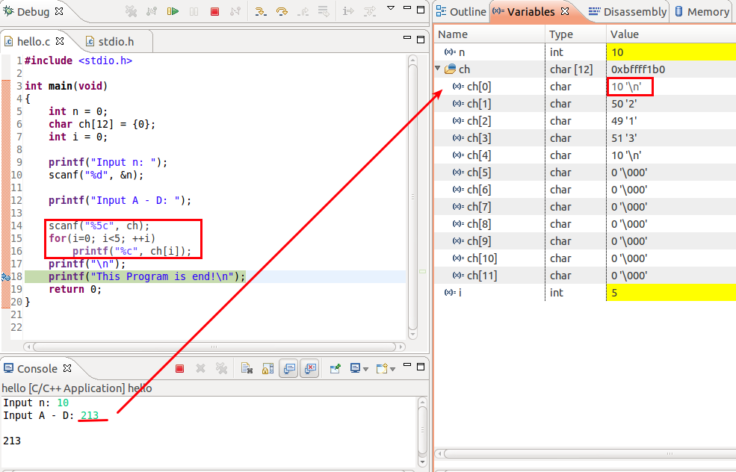Select the ch[1] variable row
The width and height of the screenshot is (736, 472).
point(585,104)
